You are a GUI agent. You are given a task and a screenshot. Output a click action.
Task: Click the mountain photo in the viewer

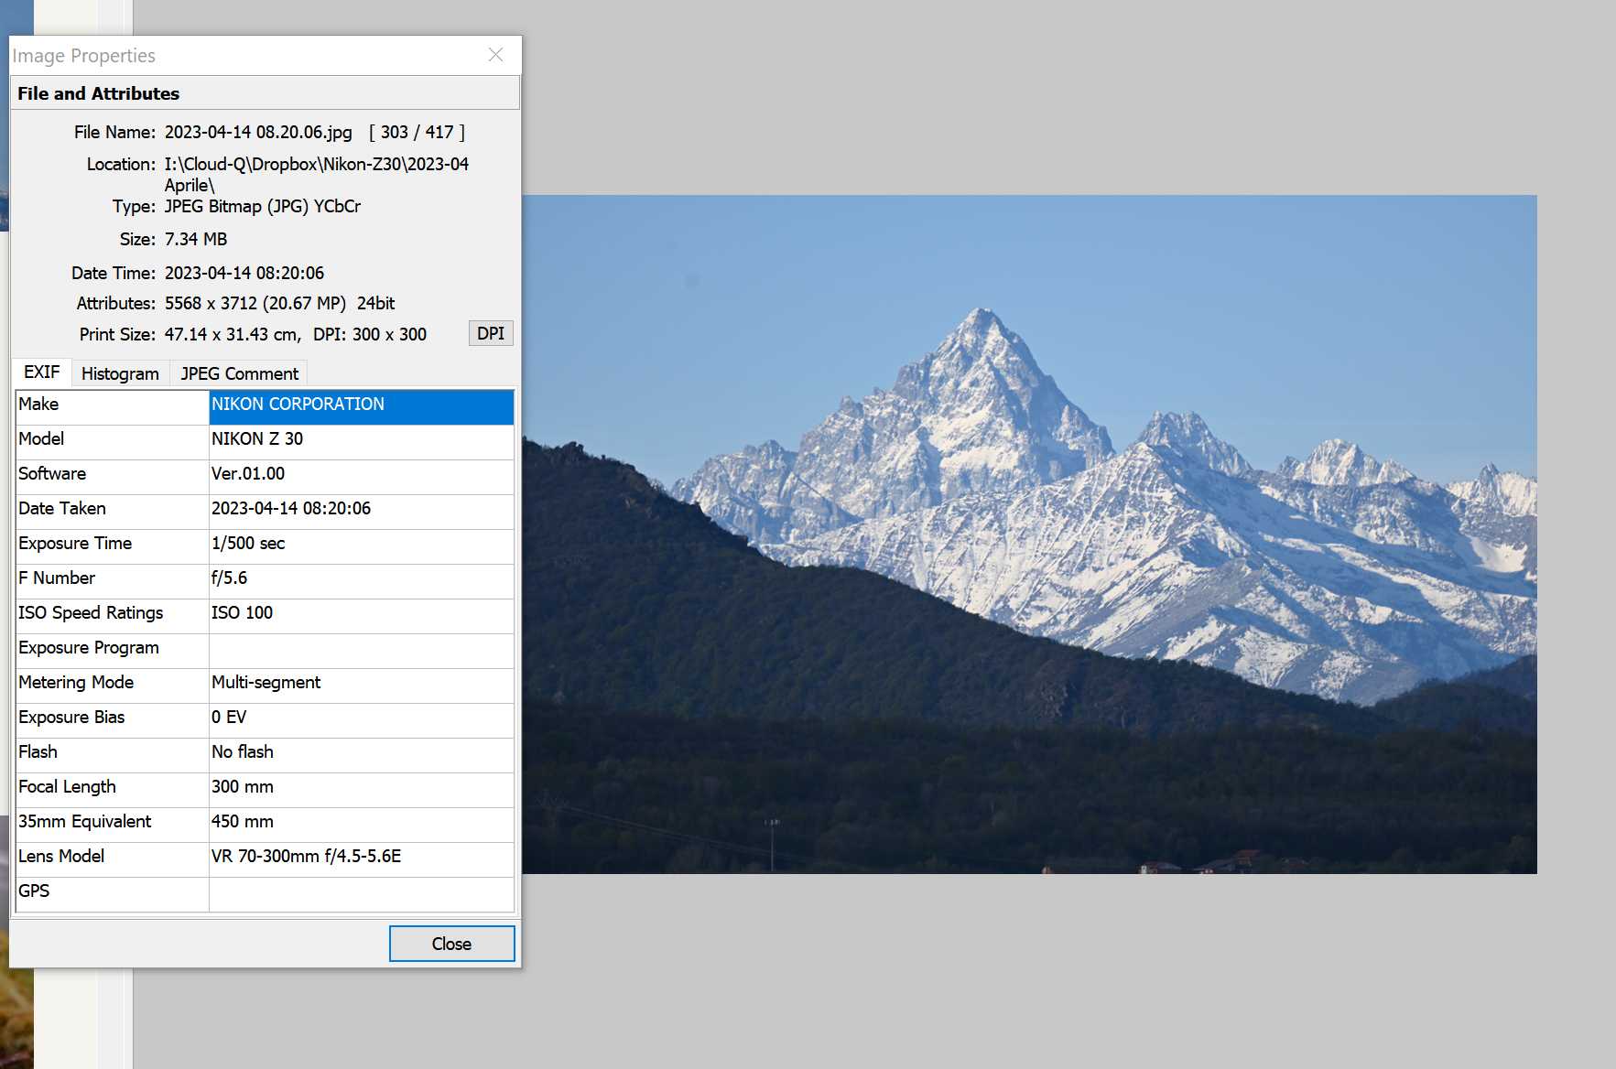click(x=1029, y=534)
